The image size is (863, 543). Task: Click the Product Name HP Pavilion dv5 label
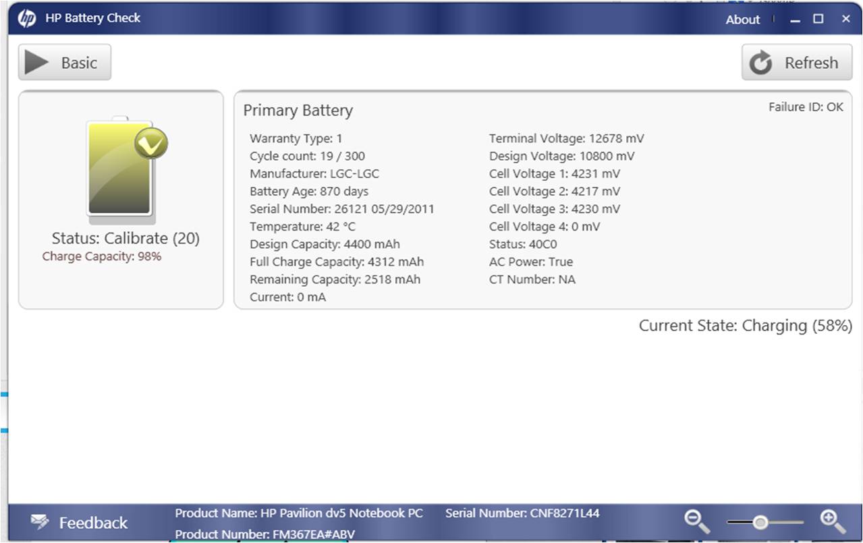(300, 513)
